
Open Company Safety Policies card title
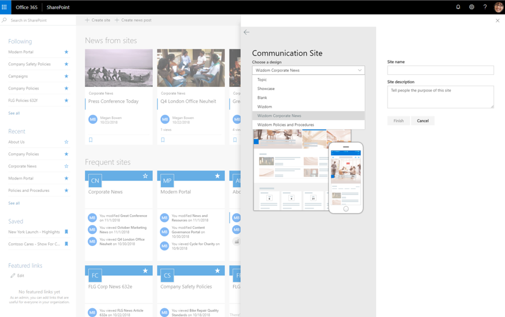tap(186, 286)
